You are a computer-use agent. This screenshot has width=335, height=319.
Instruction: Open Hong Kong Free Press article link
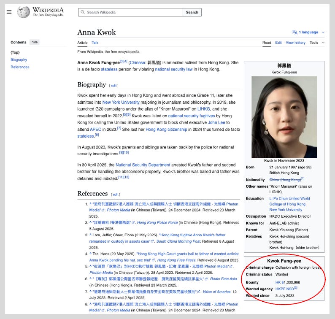[x=164, y=257]
